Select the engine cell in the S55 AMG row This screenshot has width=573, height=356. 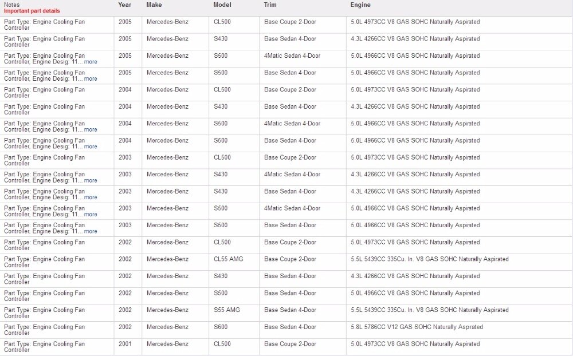tap(430, 310)
